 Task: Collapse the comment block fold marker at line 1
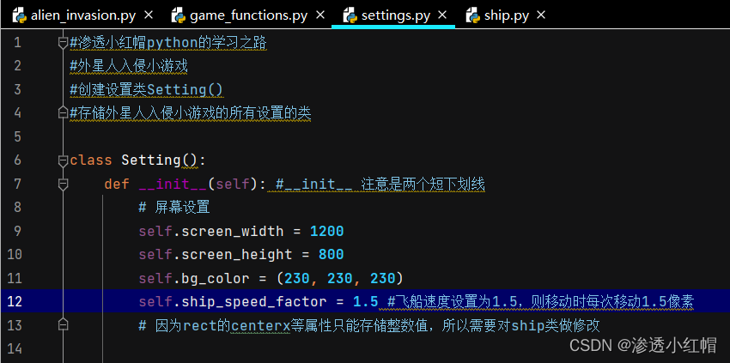pos(63,43)
